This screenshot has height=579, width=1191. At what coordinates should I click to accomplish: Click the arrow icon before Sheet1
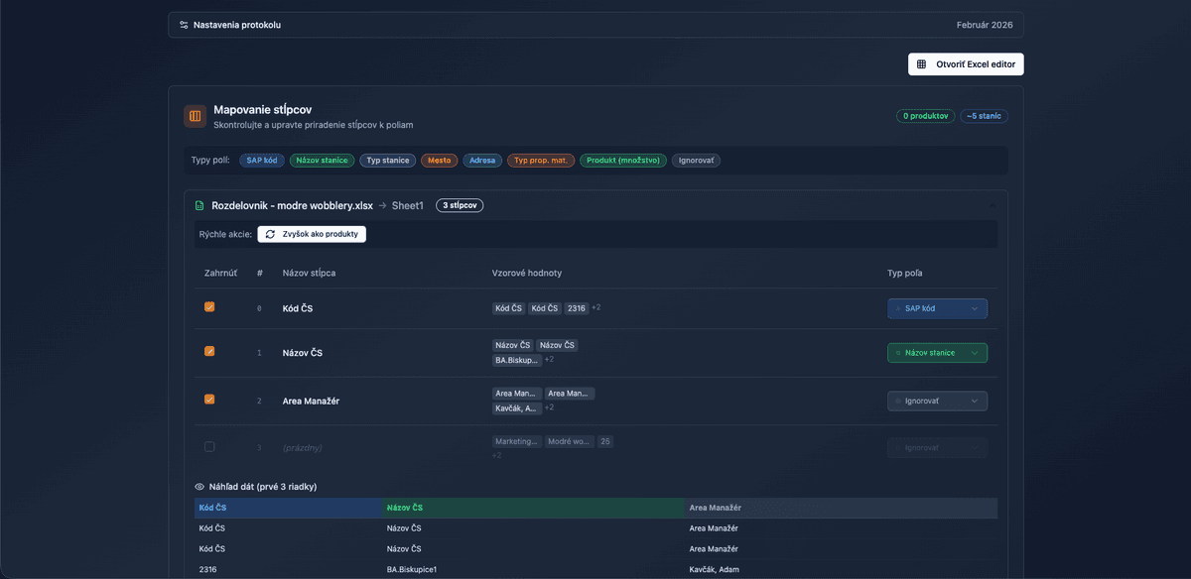pos(382,205)
